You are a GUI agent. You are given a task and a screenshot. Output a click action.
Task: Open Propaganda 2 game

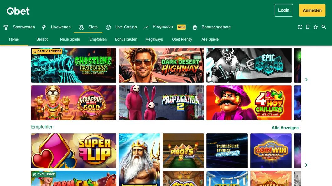161,103
